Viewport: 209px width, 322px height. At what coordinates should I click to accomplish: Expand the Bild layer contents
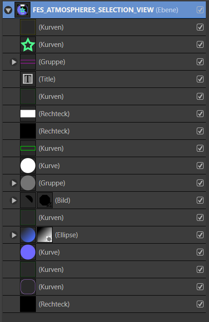[x=14, y=200]
